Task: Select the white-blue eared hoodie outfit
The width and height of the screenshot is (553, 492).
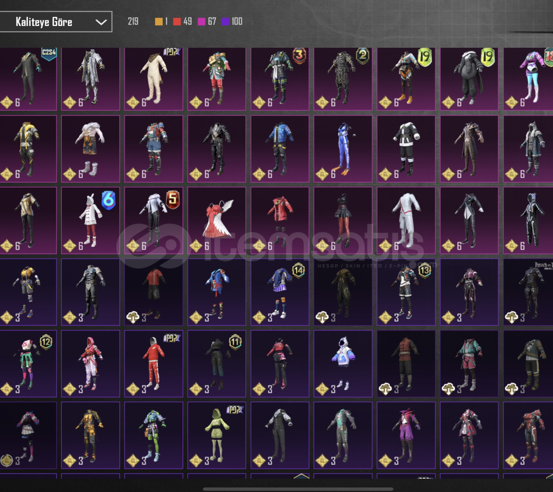Action: (343, 364)
